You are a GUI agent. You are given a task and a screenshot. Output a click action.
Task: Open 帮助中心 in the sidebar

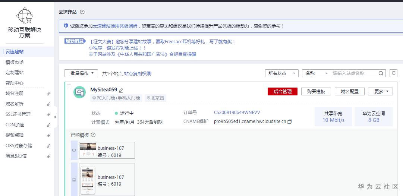tap(15, 83)
